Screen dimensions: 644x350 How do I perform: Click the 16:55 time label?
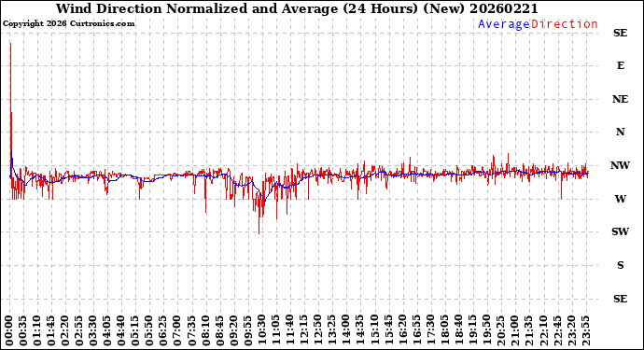[x=416, y=331]
